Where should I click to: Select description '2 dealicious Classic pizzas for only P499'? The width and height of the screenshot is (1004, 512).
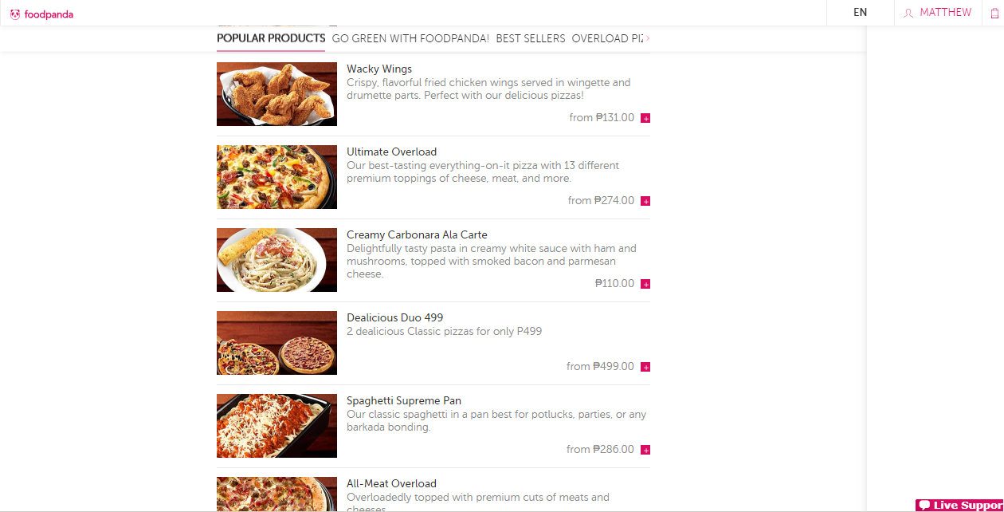coord(444,332)
